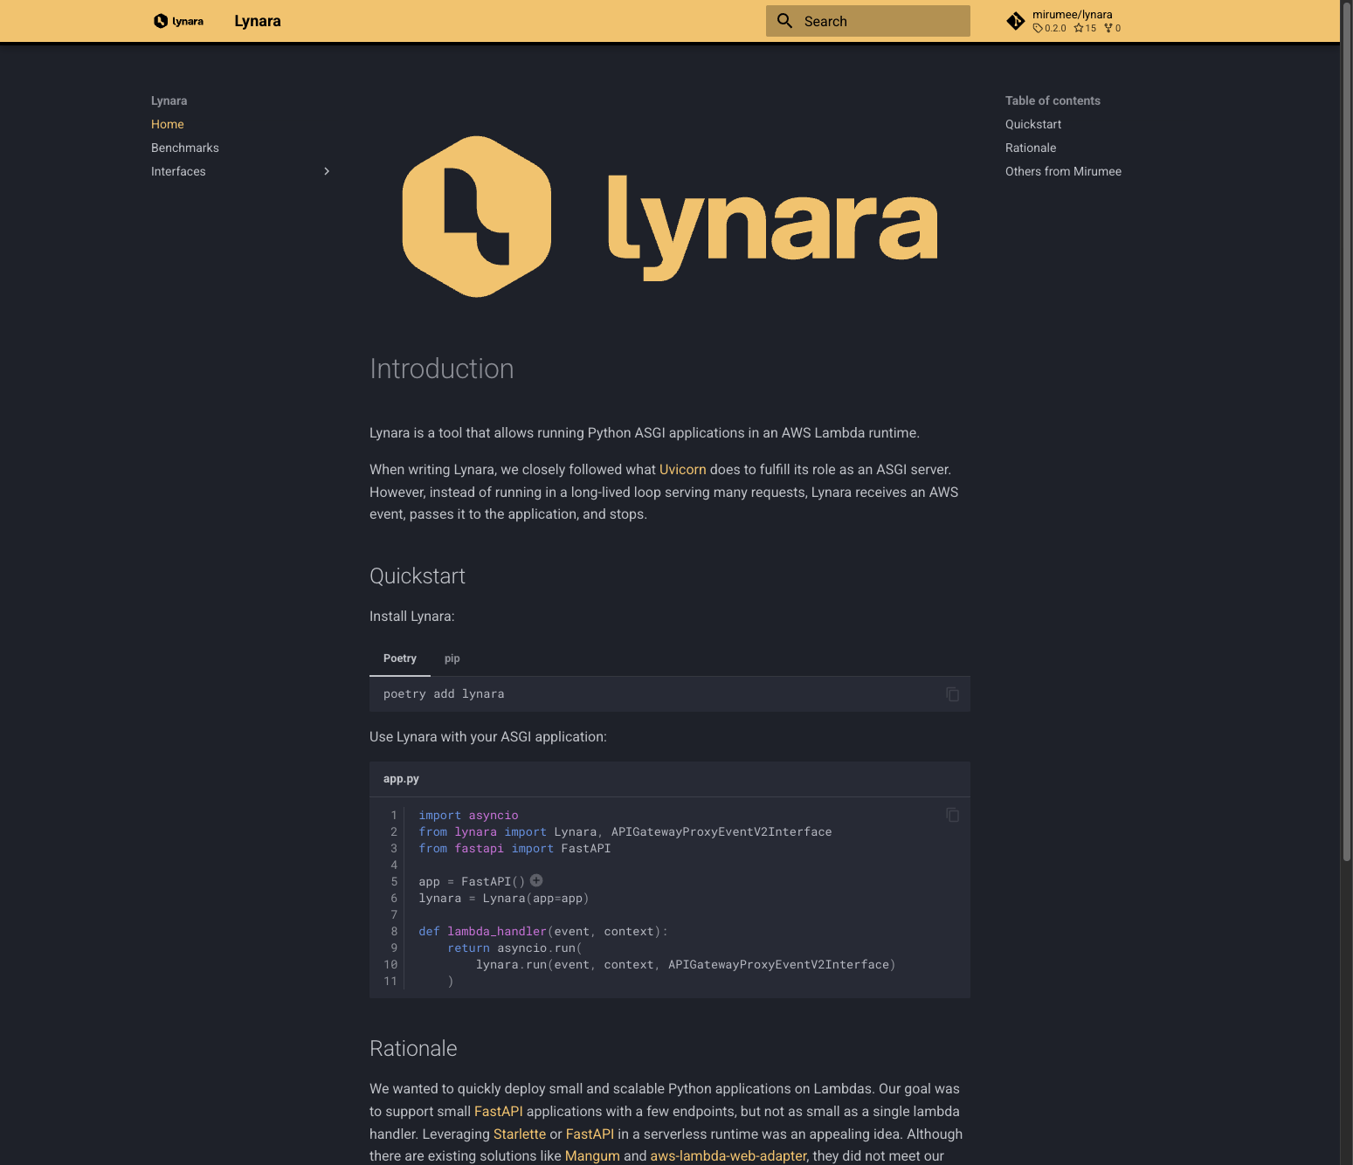Copy the app.py code block
Screen dimensions: 1353x1165
click(952, 815)
